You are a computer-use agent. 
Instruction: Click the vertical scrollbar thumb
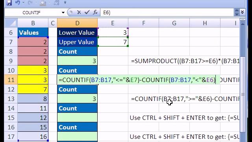click(243, 94)
